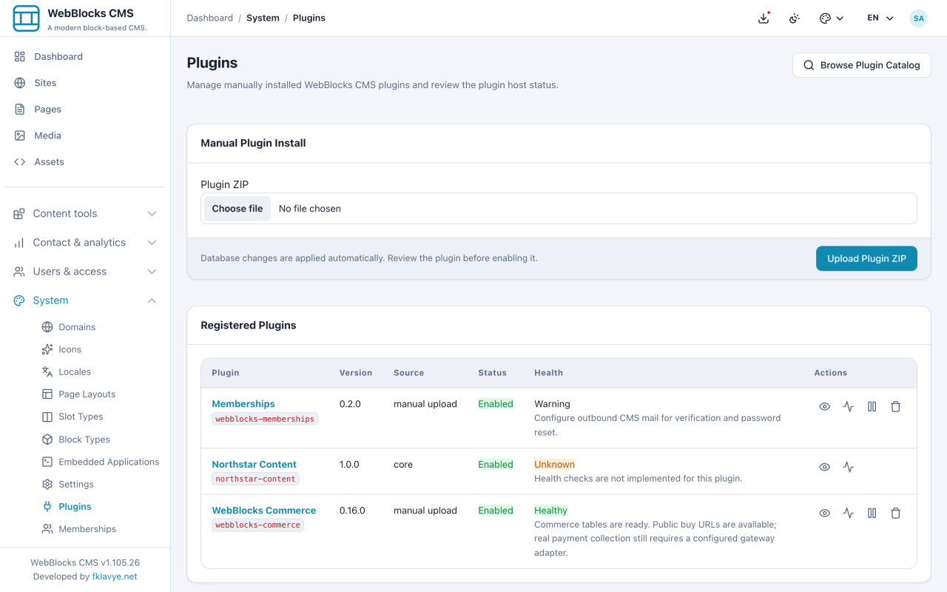Click Browse Plugin Catalog button
The width and height of the screenshot is (947, 592).
pos(861,65)
